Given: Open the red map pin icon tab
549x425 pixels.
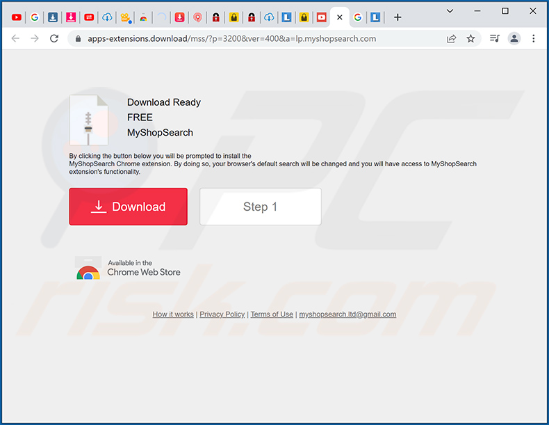Looking at the screenshot, I should [x=197, y=17].
